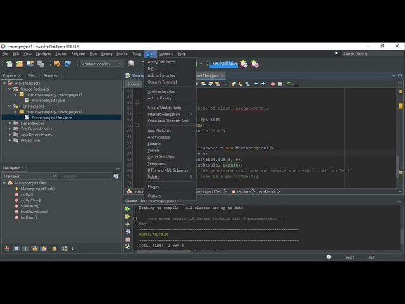405x304 pixels.
Task: Click the Source view button in editor
Action: tap(133, 84)
